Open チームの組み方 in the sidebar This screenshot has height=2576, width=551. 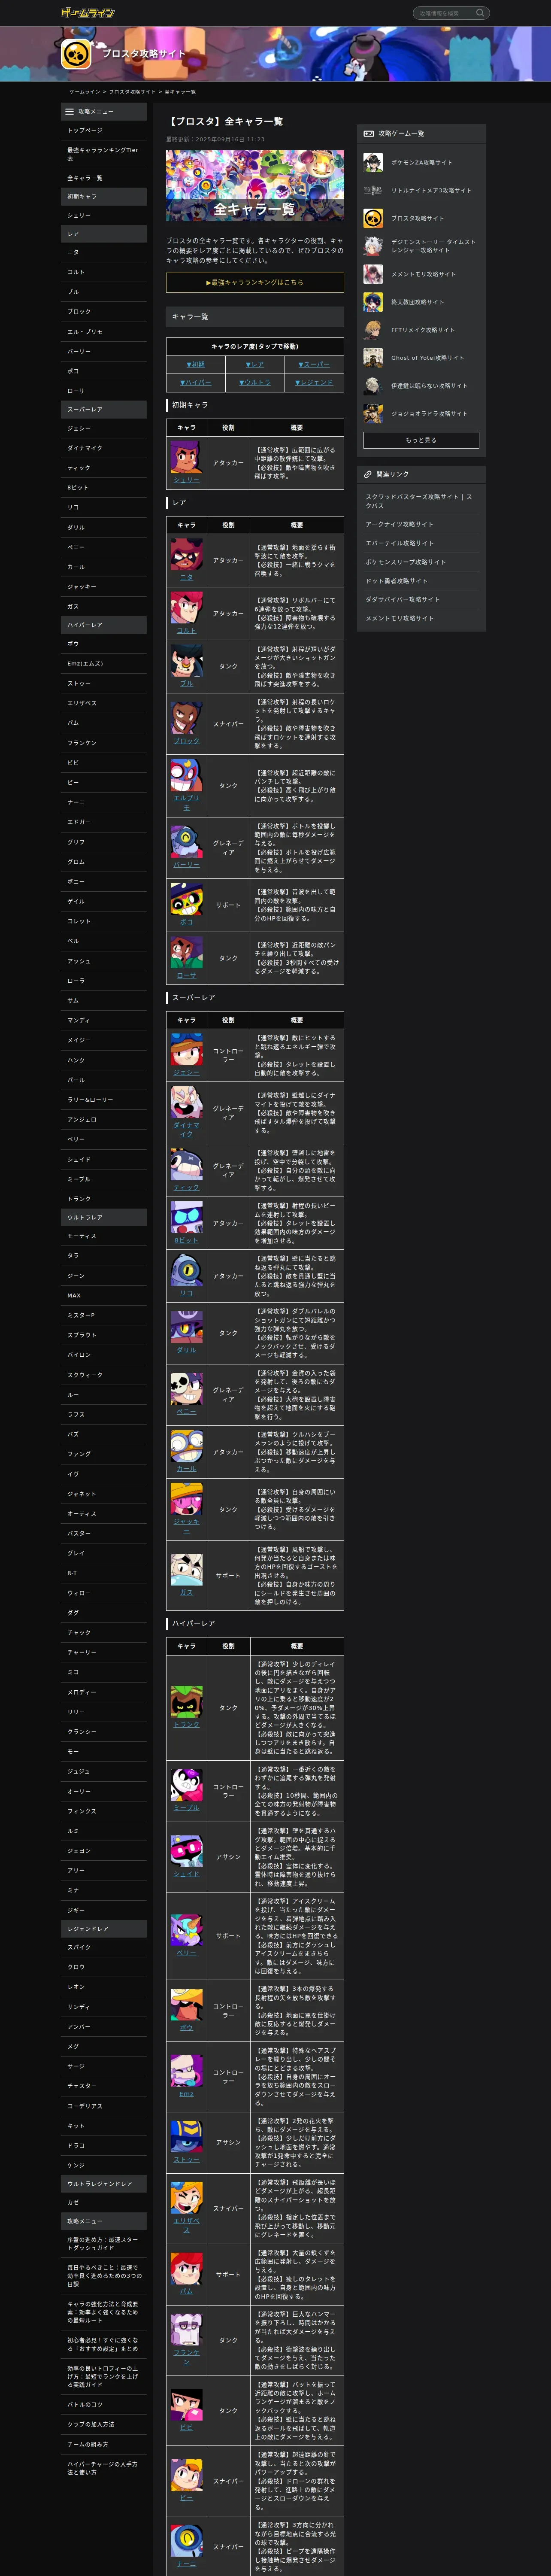[x=103, y=2444]
